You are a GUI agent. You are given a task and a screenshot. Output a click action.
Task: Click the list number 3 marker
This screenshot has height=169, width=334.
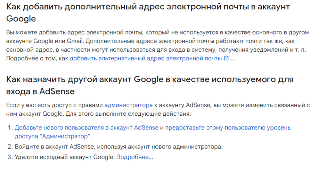point(10,157)
